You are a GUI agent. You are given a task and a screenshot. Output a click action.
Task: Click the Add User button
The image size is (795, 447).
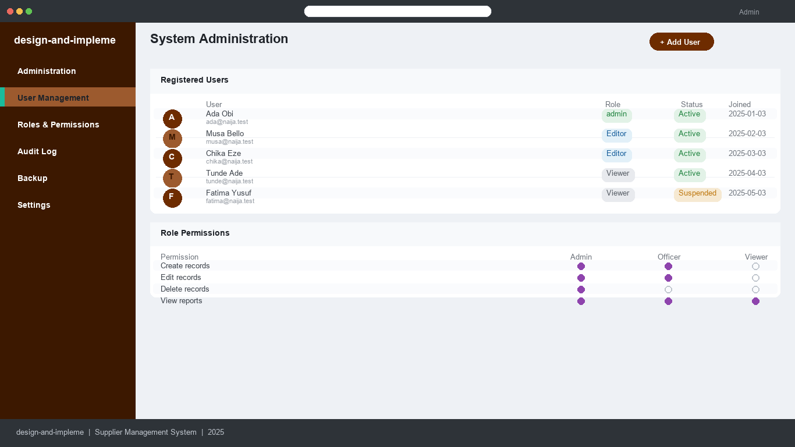(682, 42)
